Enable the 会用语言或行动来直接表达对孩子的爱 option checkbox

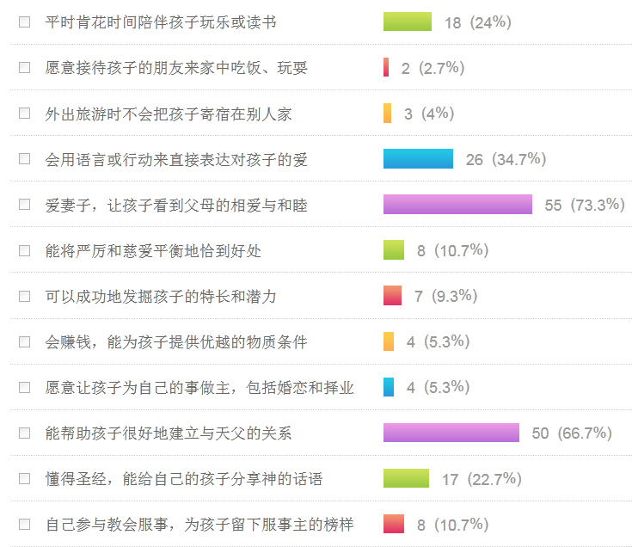(x=24, y=159)
